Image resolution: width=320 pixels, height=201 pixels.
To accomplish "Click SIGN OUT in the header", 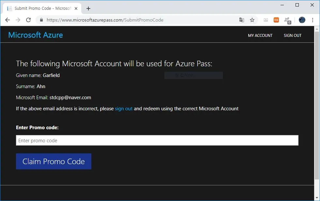I will (x=292, y=35).
